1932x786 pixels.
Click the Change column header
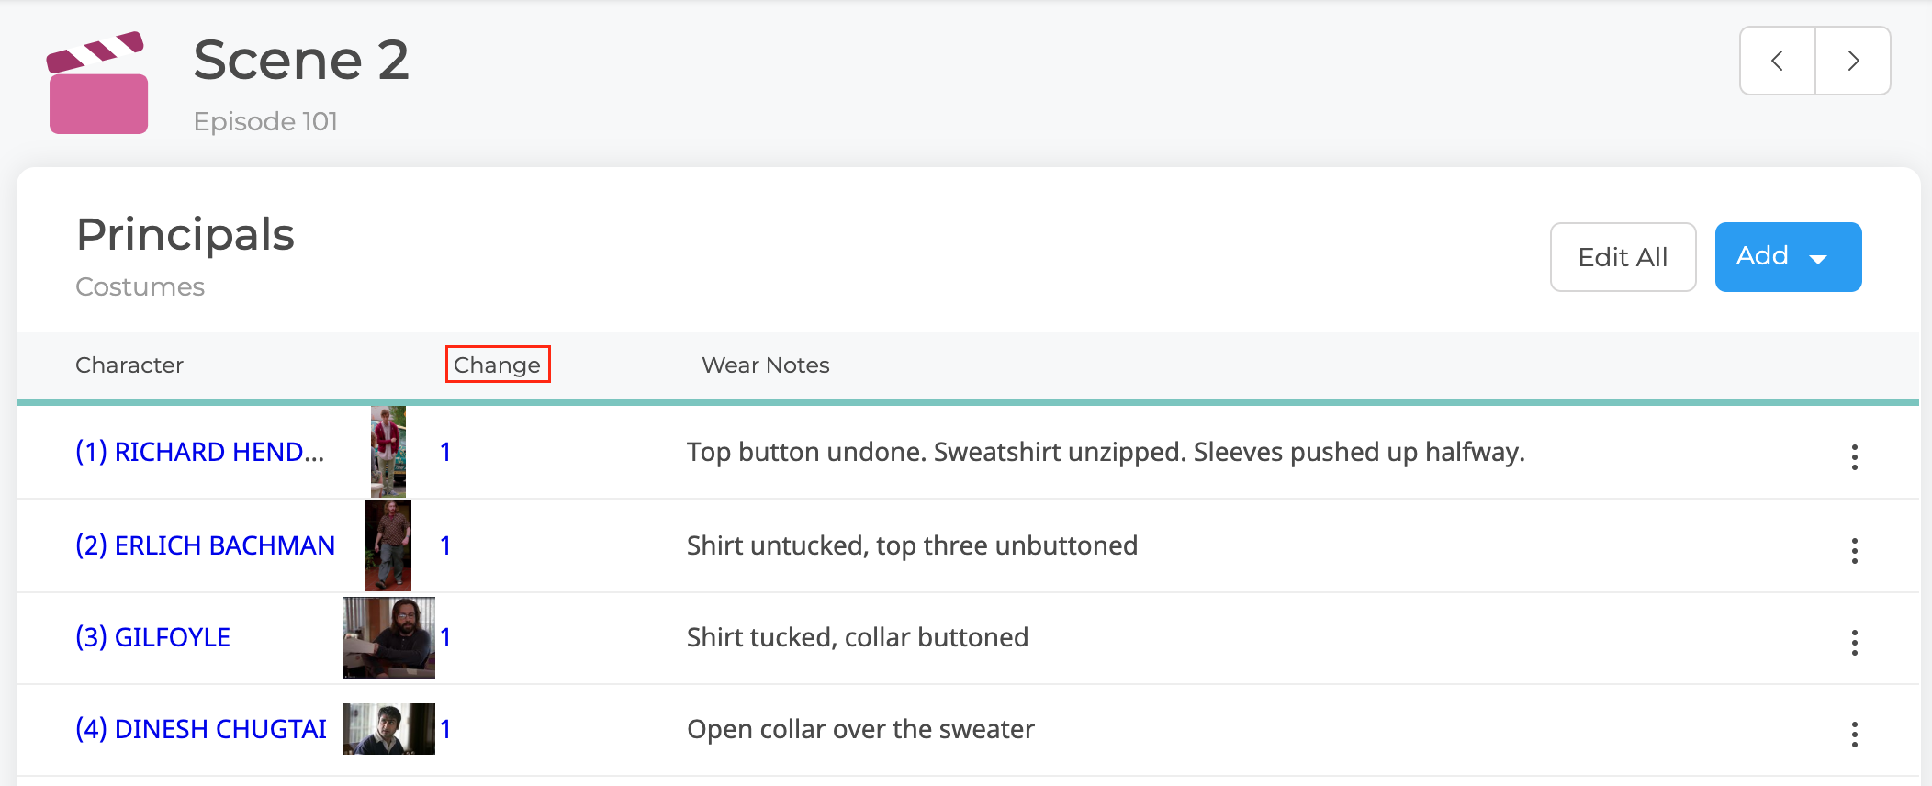(x=497, y=365)
